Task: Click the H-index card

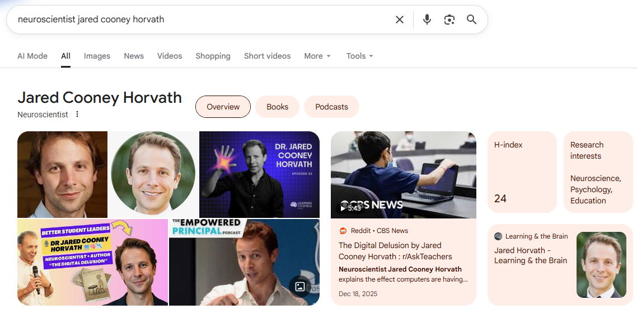Action: (x=522, y=172)
